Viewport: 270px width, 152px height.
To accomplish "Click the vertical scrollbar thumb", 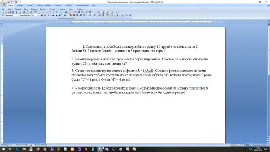I will [269, 50].
